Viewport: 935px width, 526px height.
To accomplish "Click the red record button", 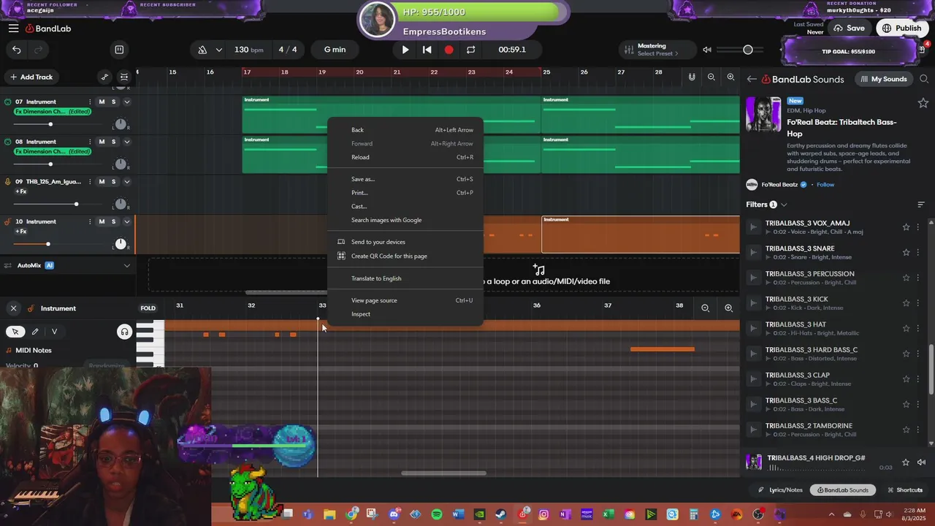I will coord(449,50).
